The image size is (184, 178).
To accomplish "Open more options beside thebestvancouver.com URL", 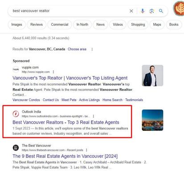I will point(86,150).
